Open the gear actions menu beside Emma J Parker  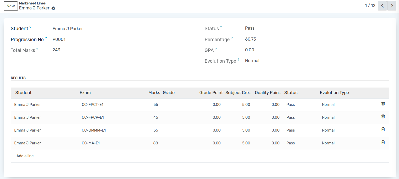click(x=53, y=8)
